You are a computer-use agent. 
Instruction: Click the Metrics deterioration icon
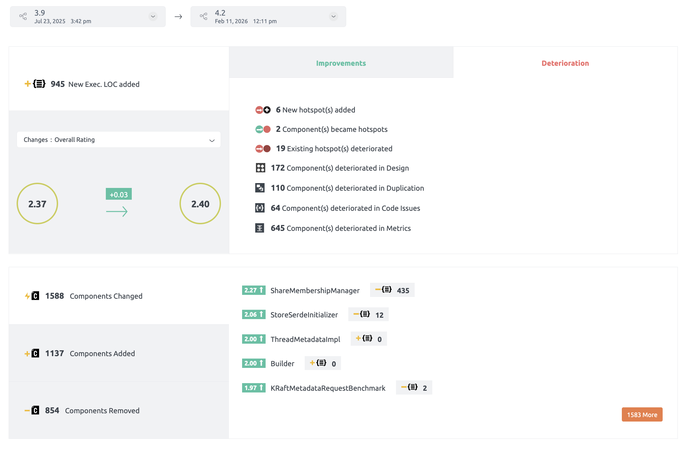tap(260, 228)
